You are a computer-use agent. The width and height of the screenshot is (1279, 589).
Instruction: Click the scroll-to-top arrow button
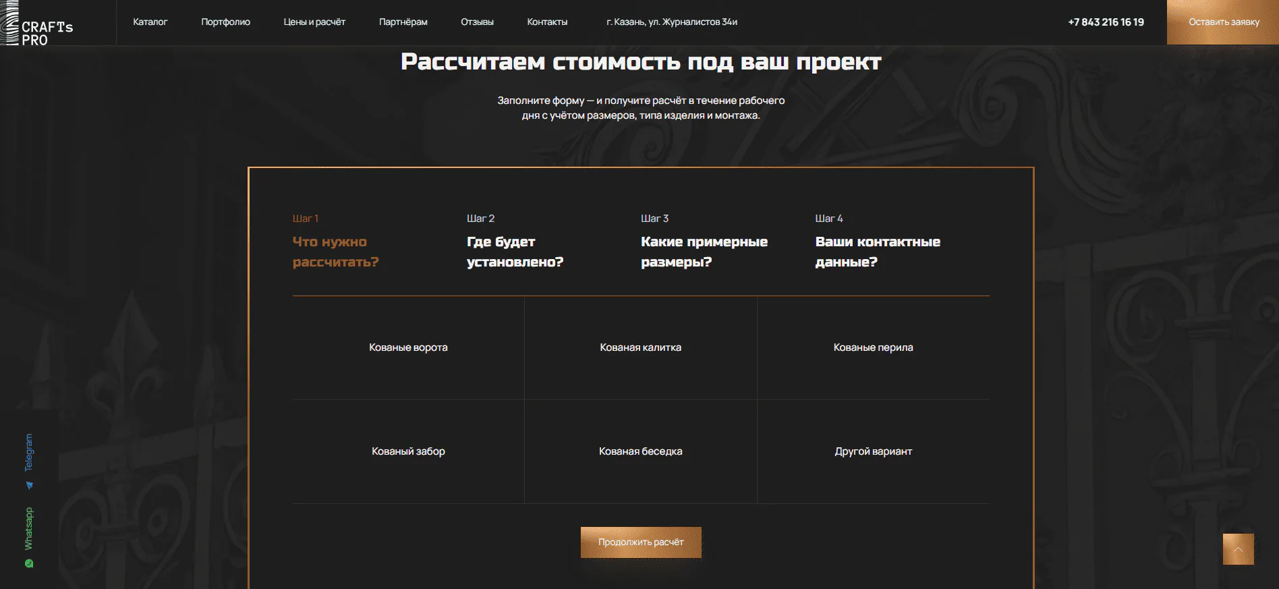tap(1238, 549)
